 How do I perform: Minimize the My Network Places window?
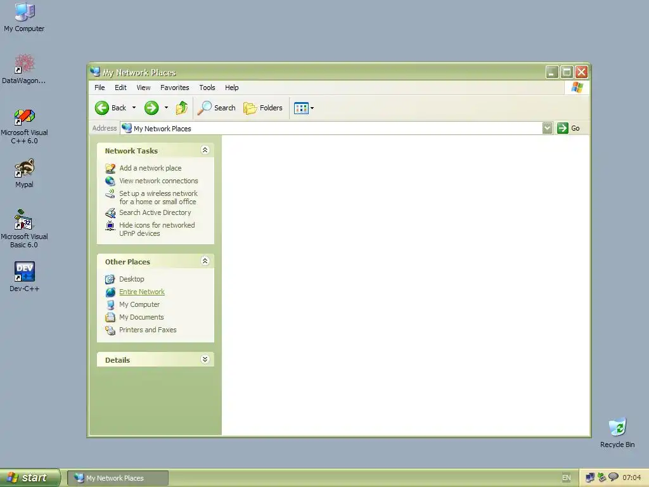point(552,72)
